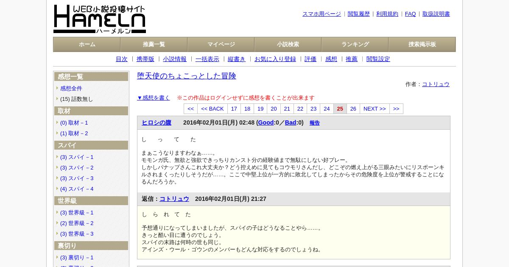Open (1) 取材－2 in sidebar
509x267 pixels.
74,133
